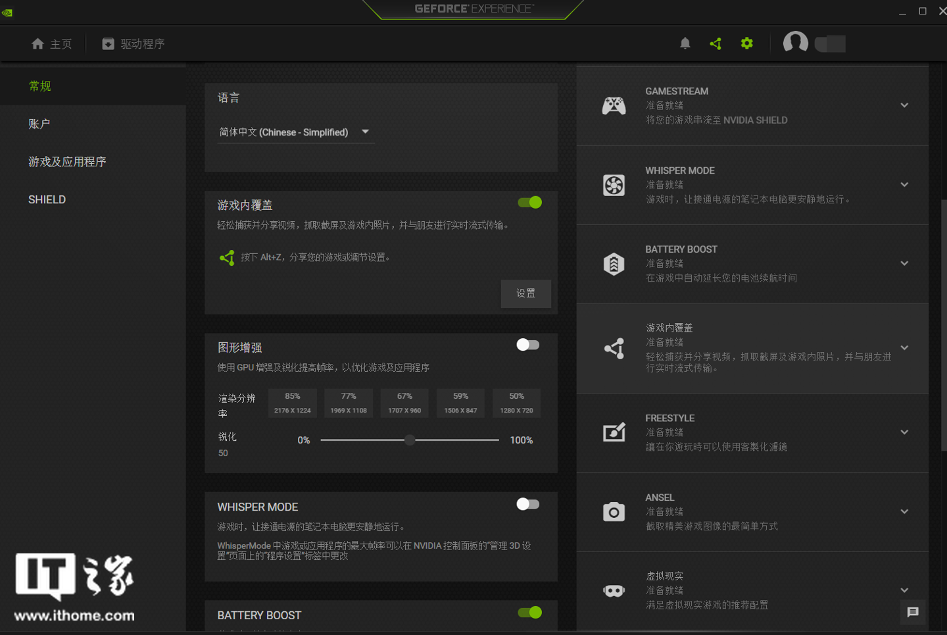Image resolution: width=947 pixels, height=635 pixels.
Task: Select 59% render resolution 1506 X 847
Action: [x=460, y=403]
